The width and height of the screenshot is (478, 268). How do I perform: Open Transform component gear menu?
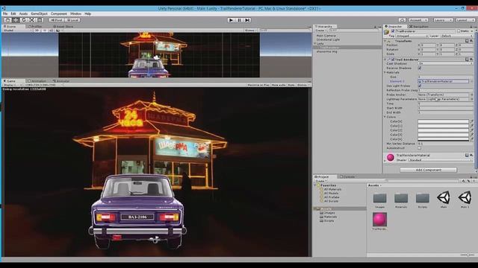[x=471, y=41]
